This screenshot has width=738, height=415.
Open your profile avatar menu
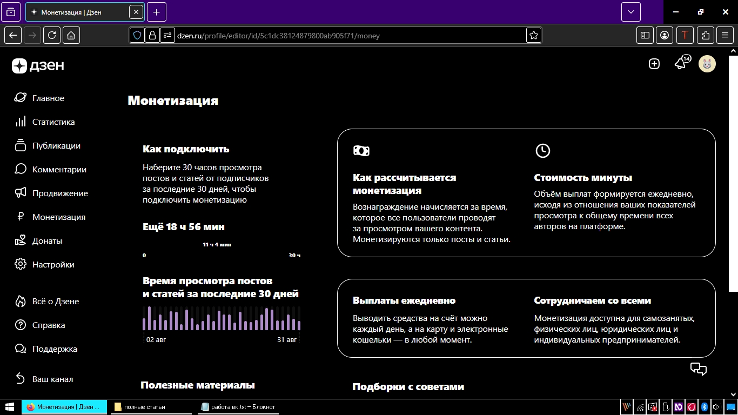click(x=707, y=63)
